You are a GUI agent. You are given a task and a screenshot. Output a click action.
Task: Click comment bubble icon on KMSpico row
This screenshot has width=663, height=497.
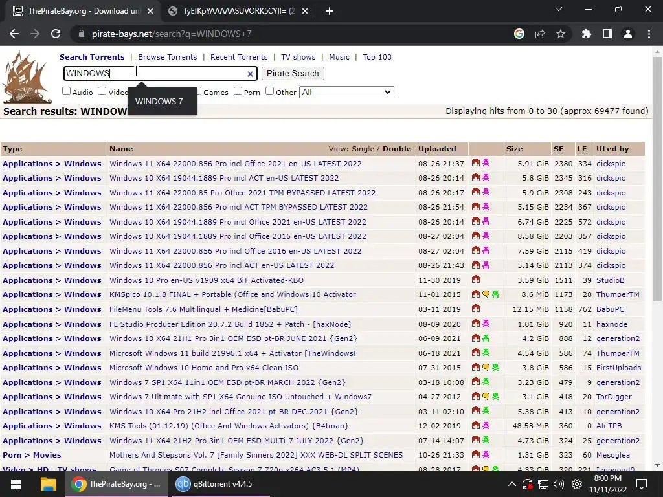[486, 294]
